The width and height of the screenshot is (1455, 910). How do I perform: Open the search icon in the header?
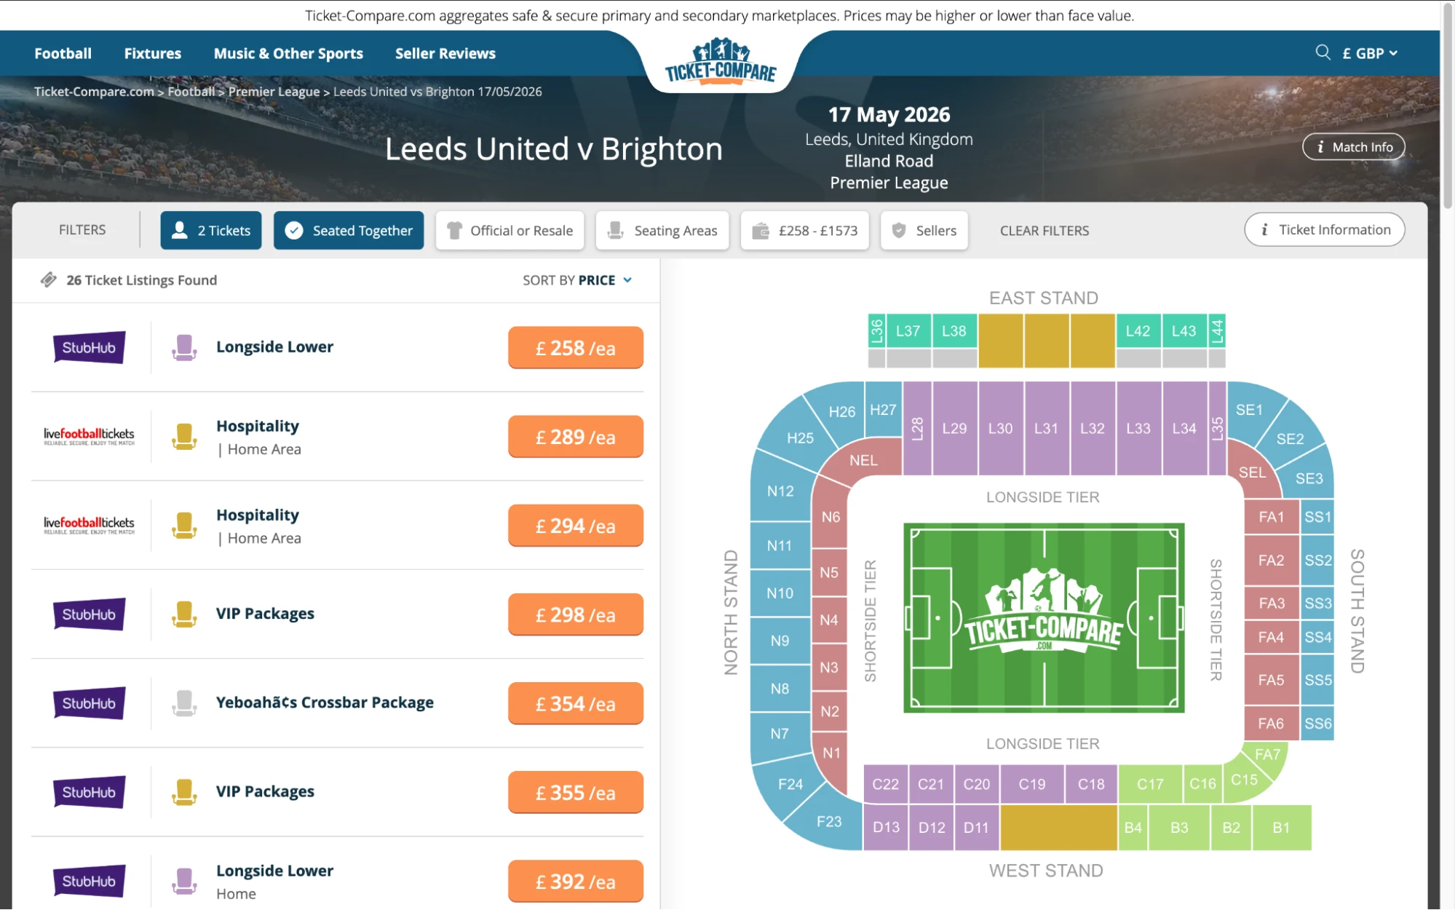[x=1323, y=52]
